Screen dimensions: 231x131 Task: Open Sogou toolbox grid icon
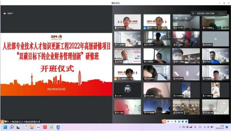click(186, 122)
